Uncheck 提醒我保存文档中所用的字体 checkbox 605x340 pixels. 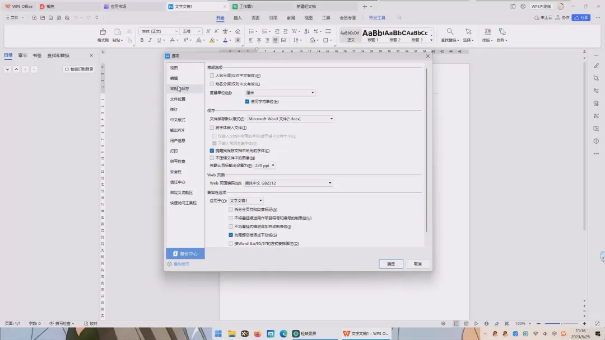coord(212,150)
